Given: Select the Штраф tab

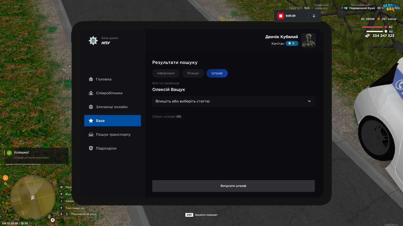Looking at the screenshot, I should click(x=217, y=73).
